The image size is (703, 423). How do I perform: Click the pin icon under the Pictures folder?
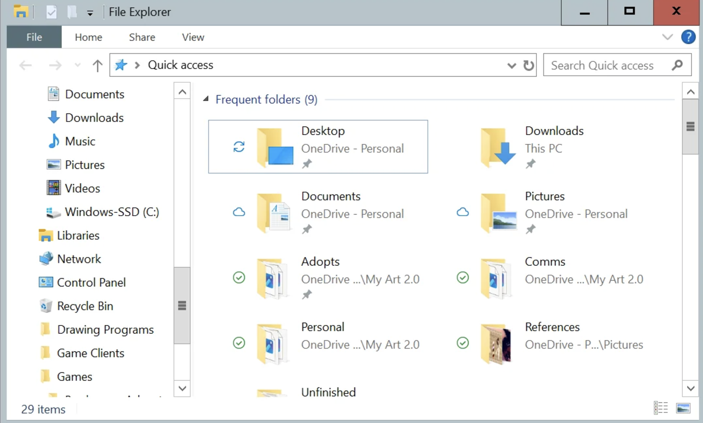pyautogui.click(x=531, y=229)
